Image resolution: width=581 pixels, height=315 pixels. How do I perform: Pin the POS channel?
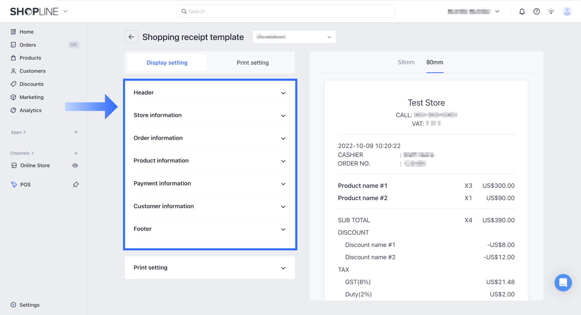pos(76,185)
